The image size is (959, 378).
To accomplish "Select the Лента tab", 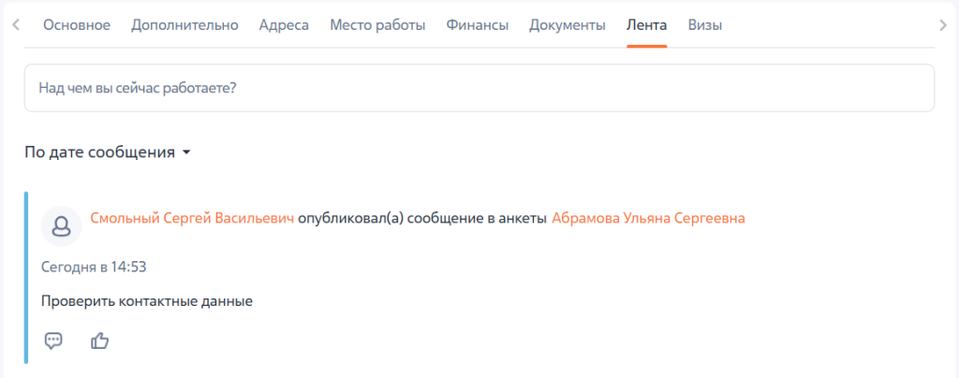I will [x=646, y=25].
